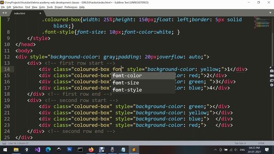Place cursor on </head> closing tag
Image resolution: width=274 pixels, height=154 pixels.
(25, 44)
